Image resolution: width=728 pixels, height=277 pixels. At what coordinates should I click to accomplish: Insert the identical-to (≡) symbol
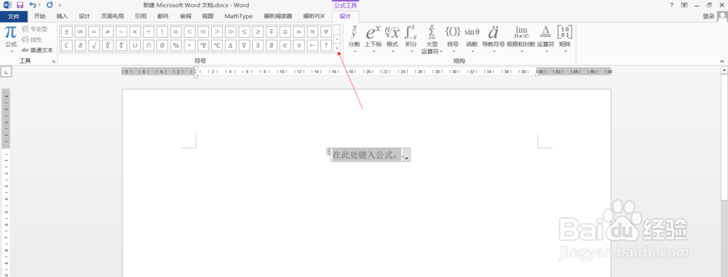312,31
